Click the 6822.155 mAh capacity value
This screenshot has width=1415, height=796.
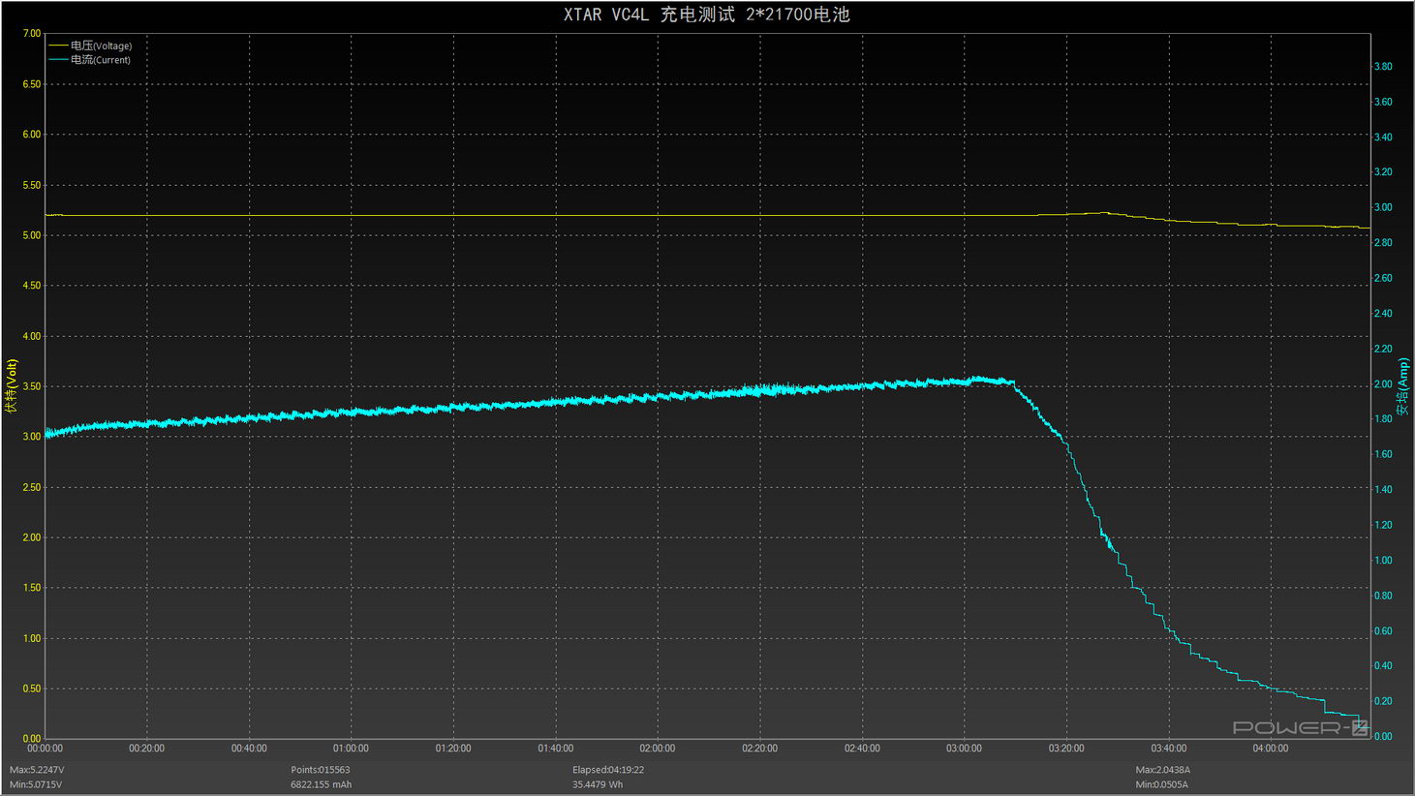322,784
